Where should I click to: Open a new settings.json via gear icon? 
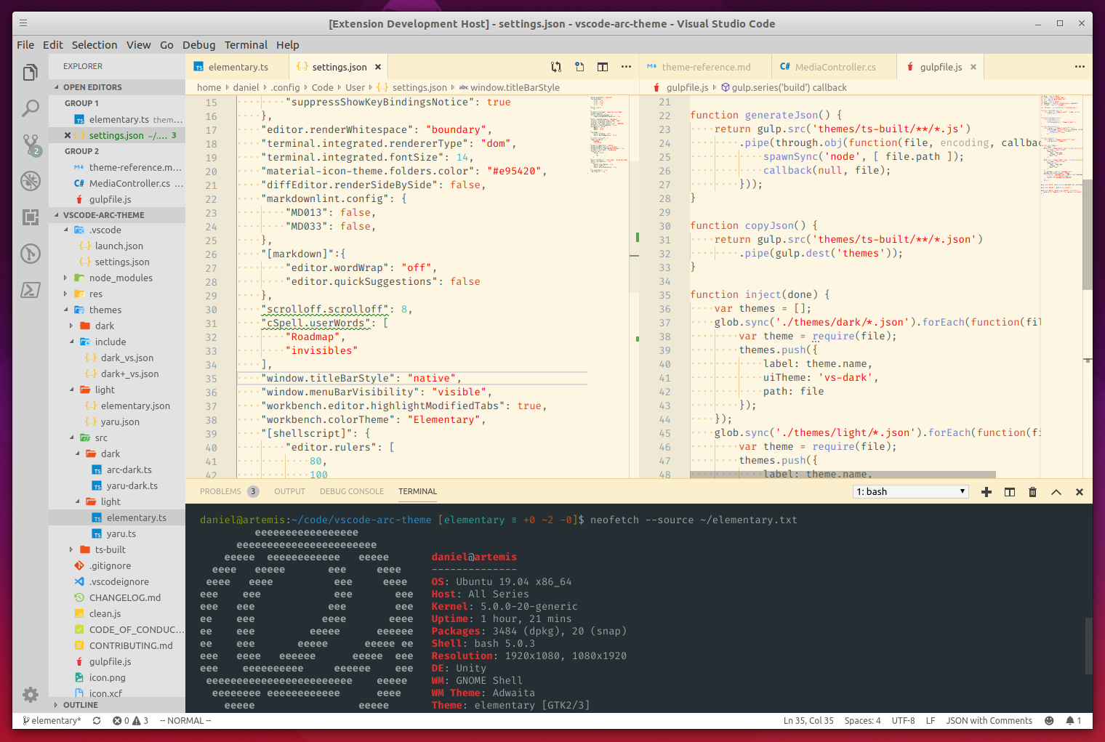(x=30, y=695)
